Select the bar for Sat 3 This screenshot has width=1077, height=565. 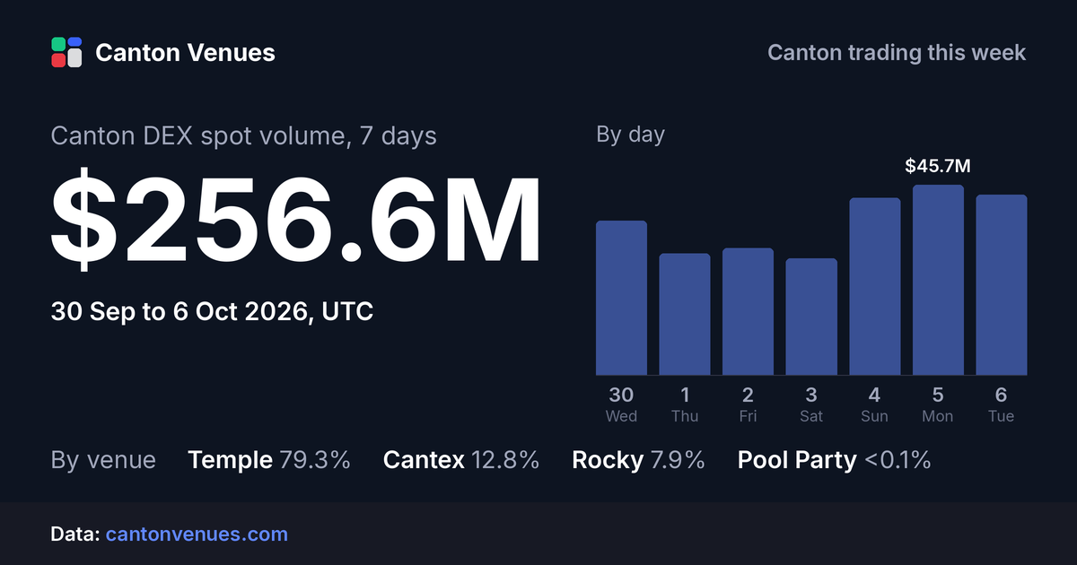point(811,317)
